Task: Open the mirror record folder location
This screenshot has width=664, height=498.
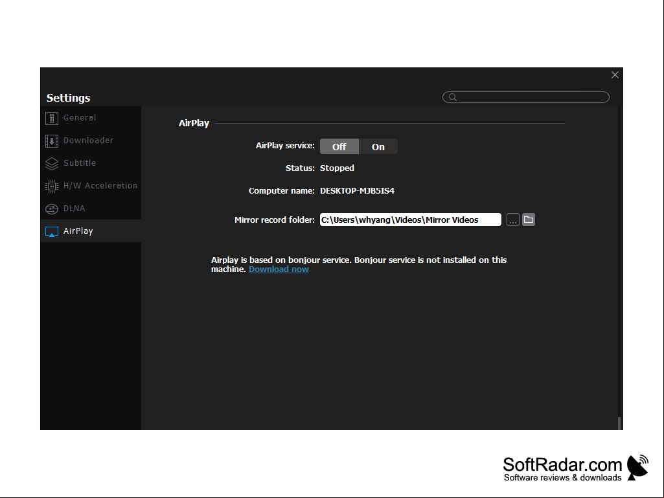Action: coord(529,220)
